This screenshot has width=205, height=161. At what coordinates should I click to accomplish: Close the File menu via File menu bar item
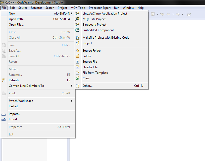[x=4, y=8]
